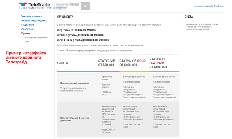
Task: Click the Накопительный бонус на депозите row
Action: coord(118,119)
